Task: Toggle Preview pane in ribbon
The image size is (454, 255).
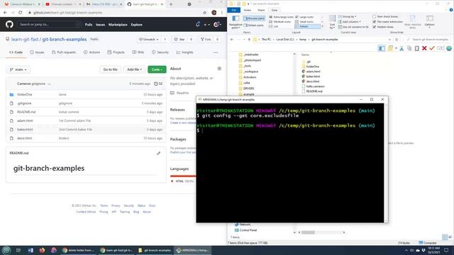Action: tap(254, 18)
